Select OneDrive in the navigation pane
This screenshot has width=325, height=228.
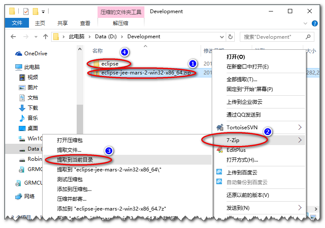(31, 54)
